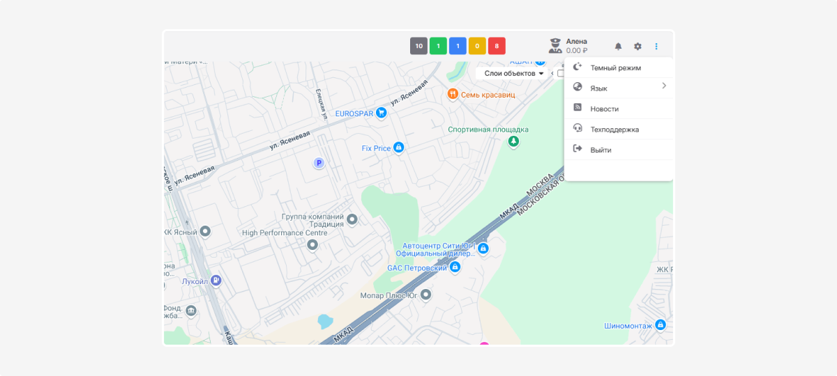Toggle the checkbox beside Слои объектов
The image size is (837, 376).
pos(561,73)
